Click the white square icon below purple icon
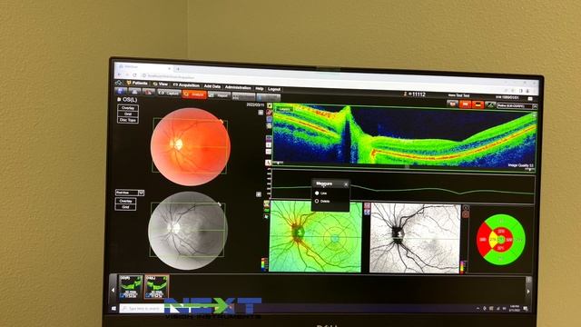The width and height of the screenshot is (581, 327). point(269,145)
